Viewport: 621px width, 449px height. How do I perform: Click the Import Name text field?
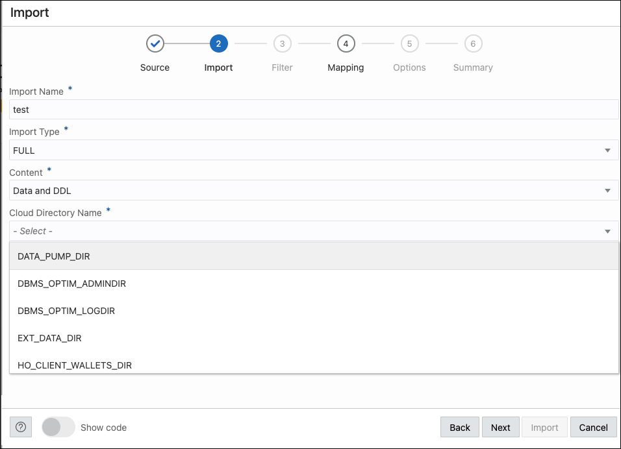pos(314,110)
